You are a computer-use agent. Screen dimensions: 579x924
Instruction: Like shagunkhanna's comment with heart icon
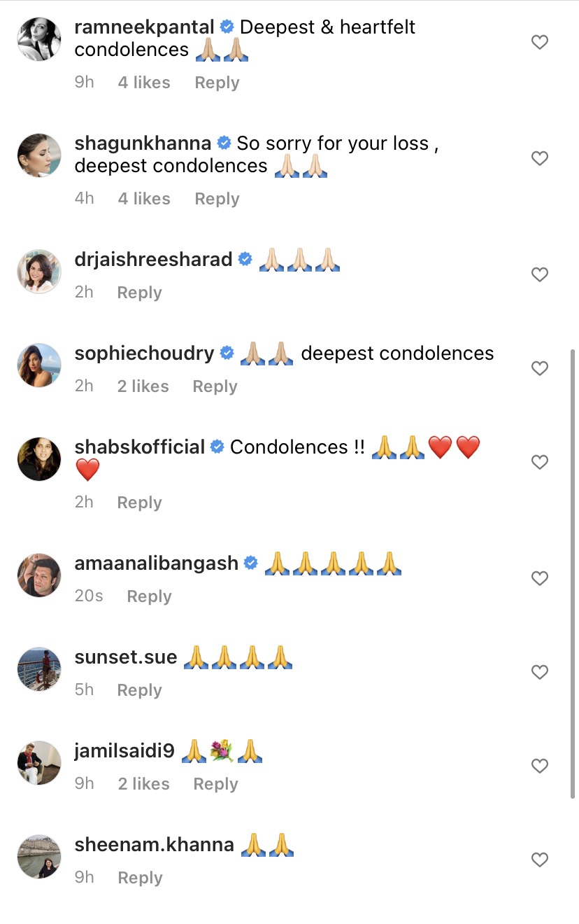point(539,159)
